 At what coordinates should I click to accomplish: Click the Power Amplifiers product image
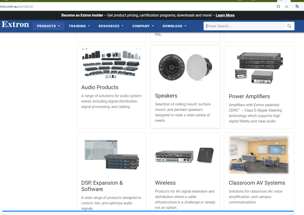[x=259, y=68]
